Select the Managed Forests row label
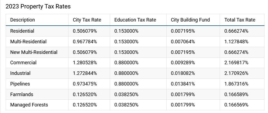Screen dimensions: 268x113 29,105
